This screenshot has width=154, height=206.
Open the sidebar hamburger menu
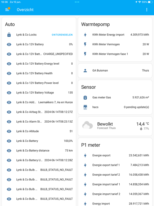[x=7, y=10]
